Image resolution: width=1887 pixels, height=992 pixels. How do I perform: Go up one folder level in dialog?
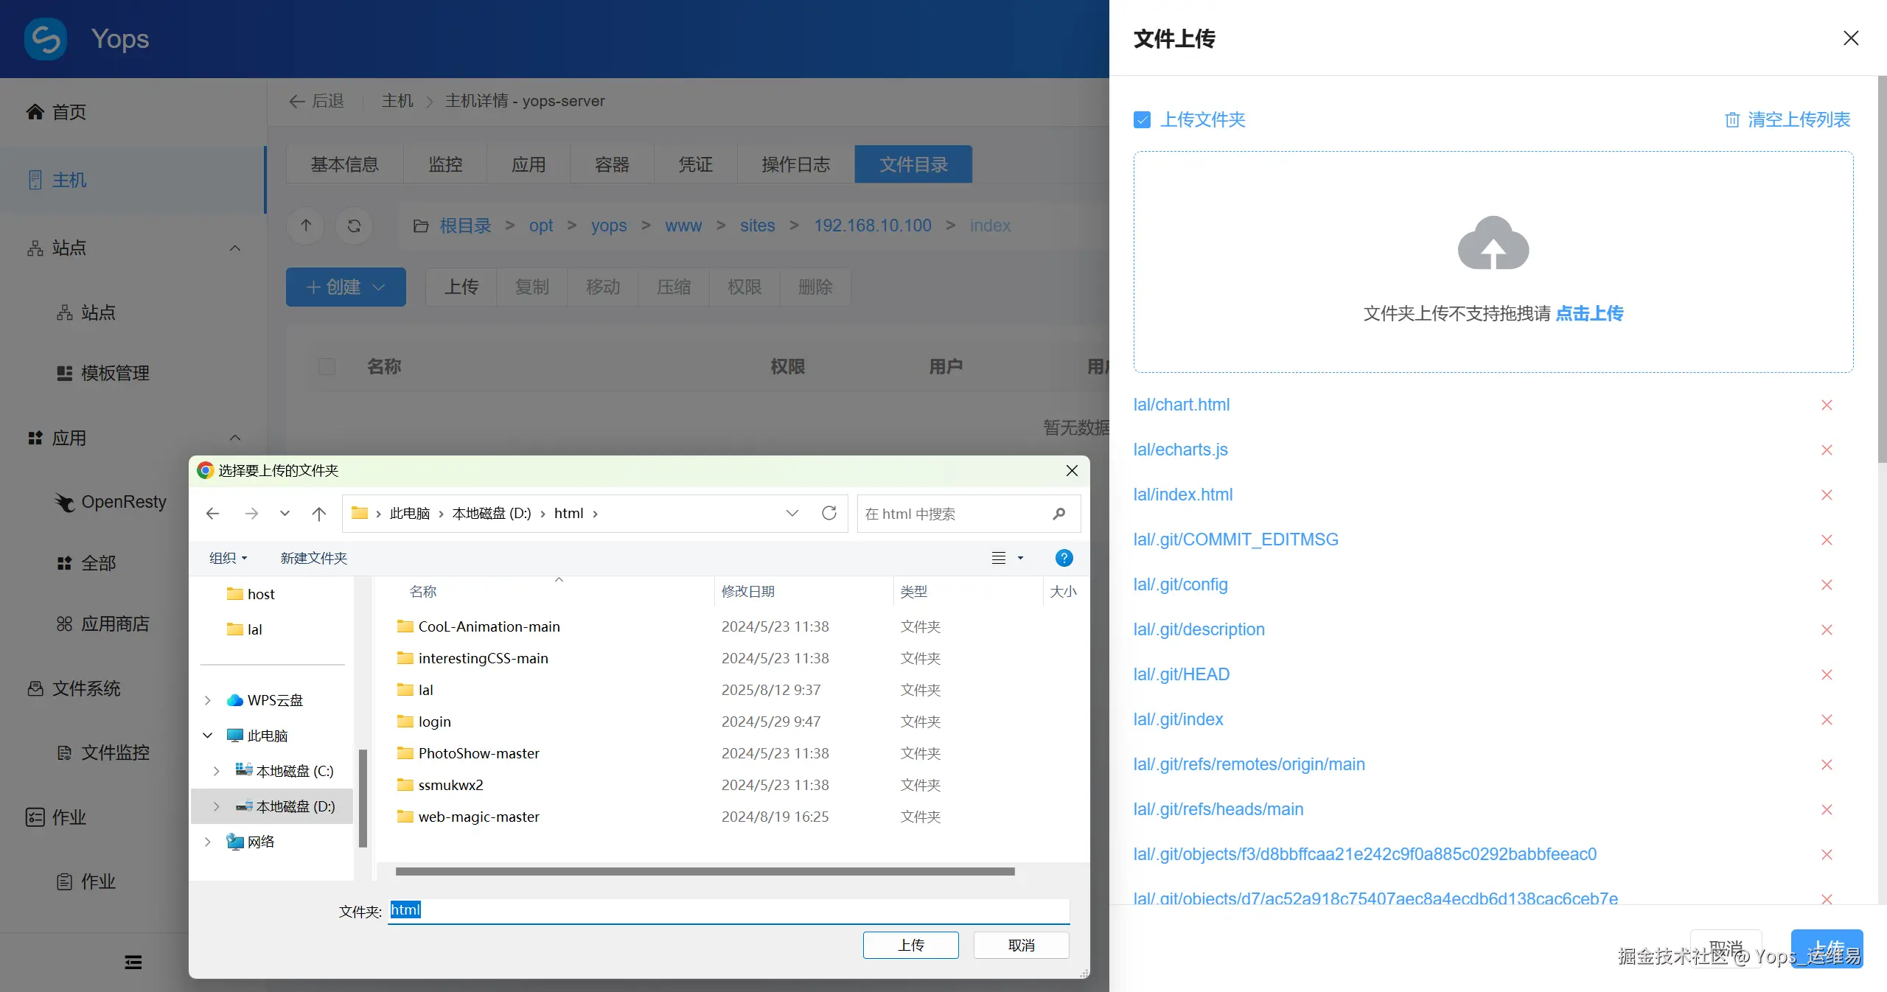[318, 514]
